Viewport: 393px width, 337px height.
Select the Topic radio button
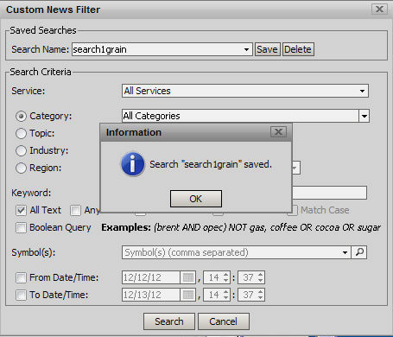point(21,133)
